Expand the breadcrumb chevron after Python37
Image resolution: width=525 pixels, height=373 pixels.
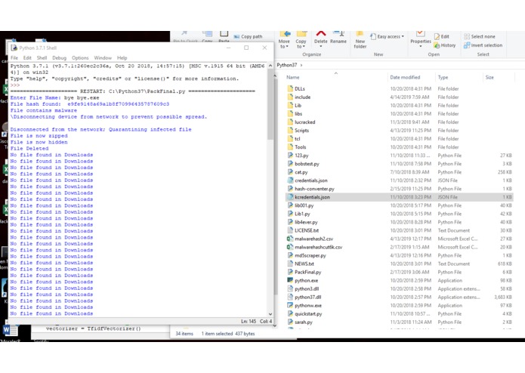click(301, 65)
